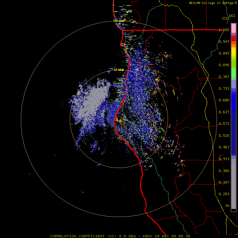This screenshot has height=238, width=238.
Task: Click the [CC] legend unit label
Action: pyautogui.click(x=226, y=18)
